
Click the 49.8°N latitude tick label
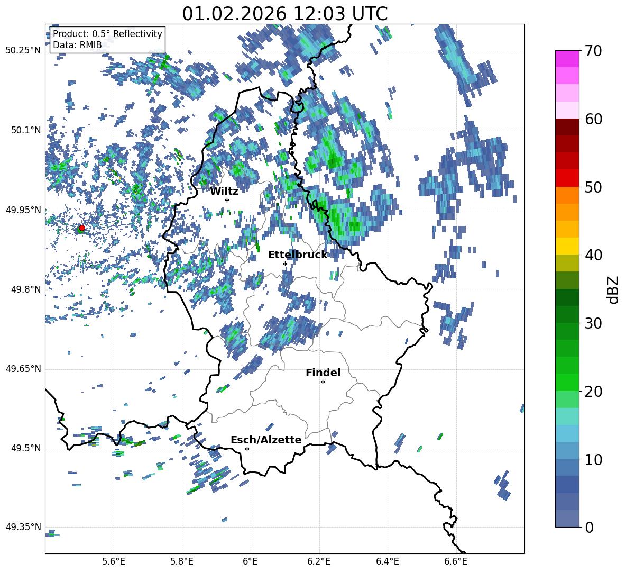pos(26,289)
